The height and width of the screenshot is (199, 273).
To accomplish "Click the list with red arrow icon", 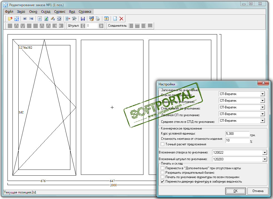I will 68,18.
